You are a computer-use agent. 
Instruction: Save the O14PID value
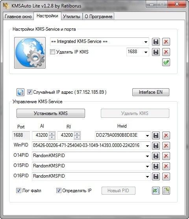(156, 156)
